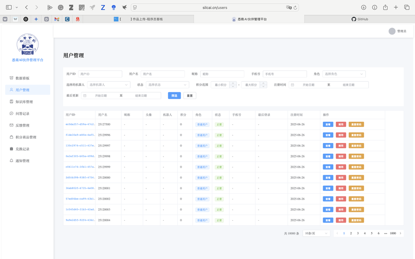Open the Gmail pinned tab

coord(57,19)
